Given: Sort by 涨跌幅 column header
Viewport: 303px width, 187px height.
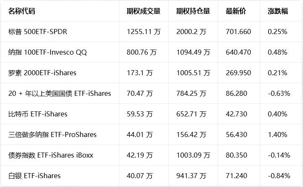Looking at the screenshot, I should coord(278,11).
